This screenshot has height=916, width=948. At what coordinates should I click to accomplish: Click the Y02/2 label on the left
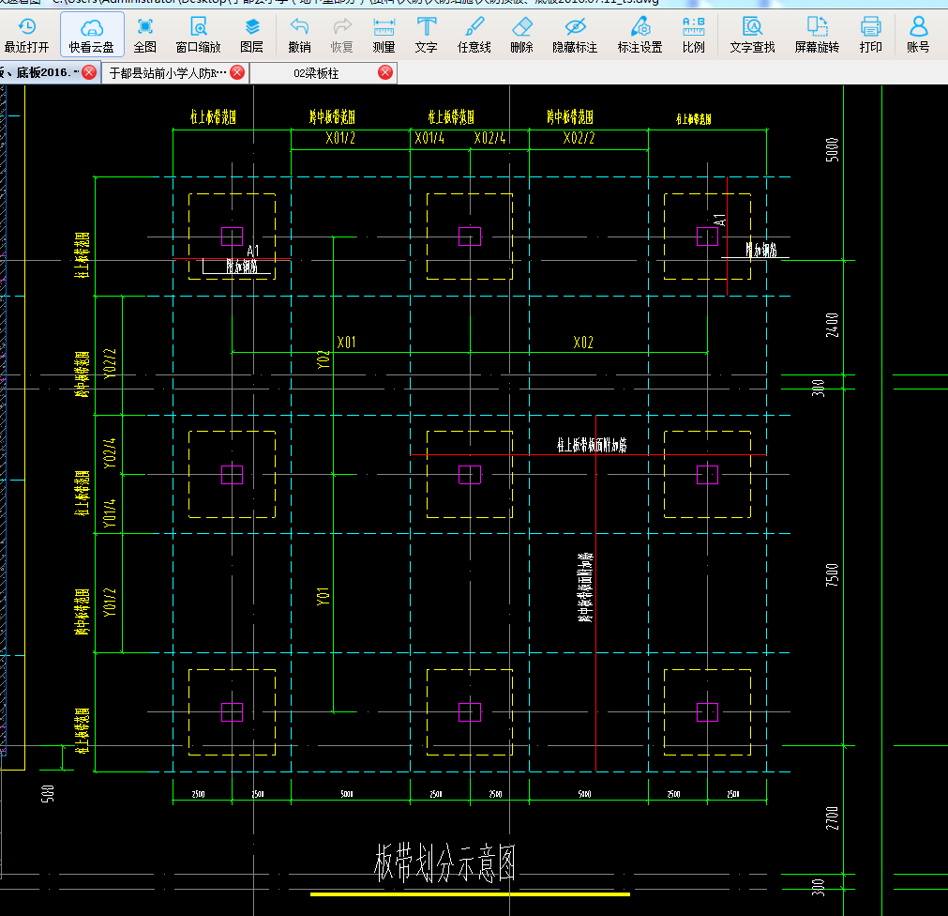coord(110,363)
